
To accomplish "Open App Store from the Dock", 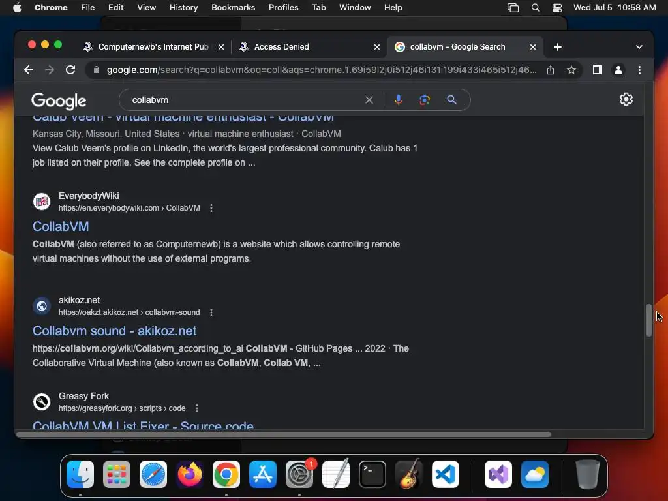I will (263, 474).
